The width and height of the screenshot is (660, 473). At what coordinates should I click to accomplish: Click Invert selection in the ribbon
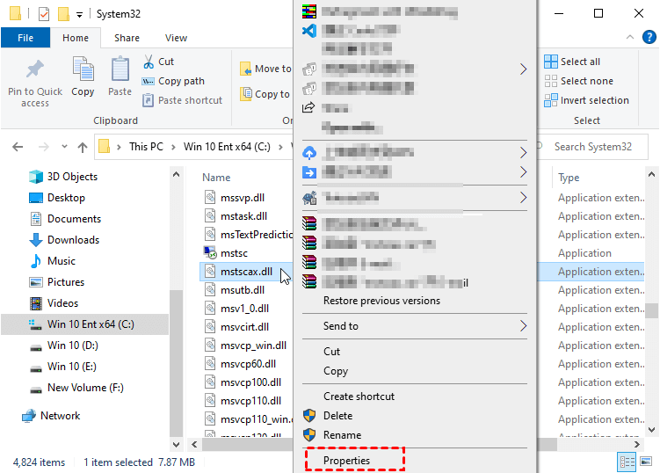(x=586, y=100)
